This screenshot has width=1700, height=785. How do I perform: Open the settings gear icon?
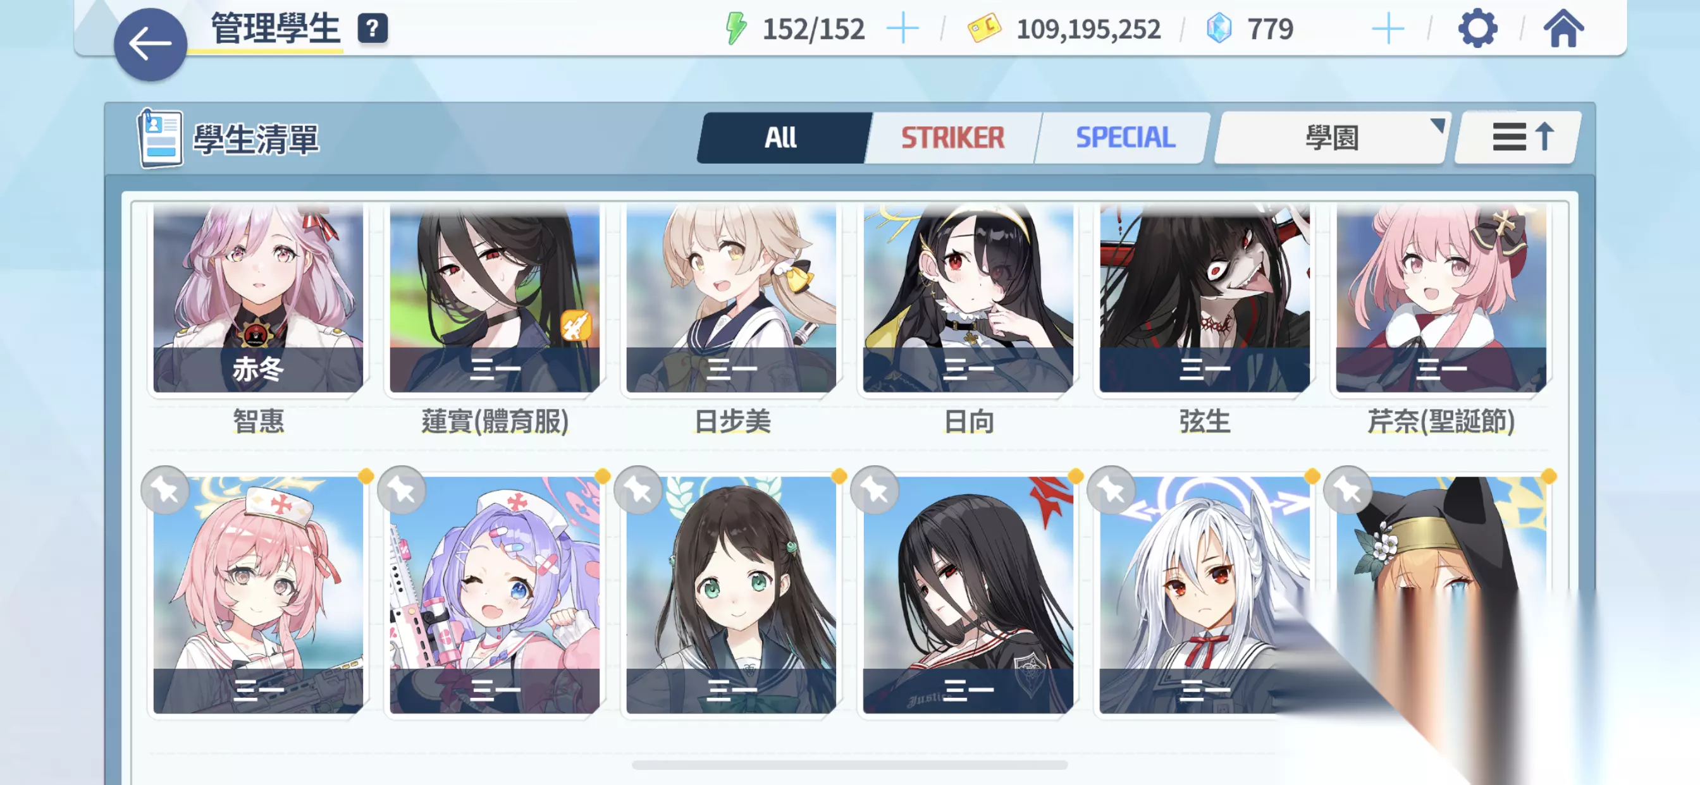pyautogui.click(x=1477, y=28)
